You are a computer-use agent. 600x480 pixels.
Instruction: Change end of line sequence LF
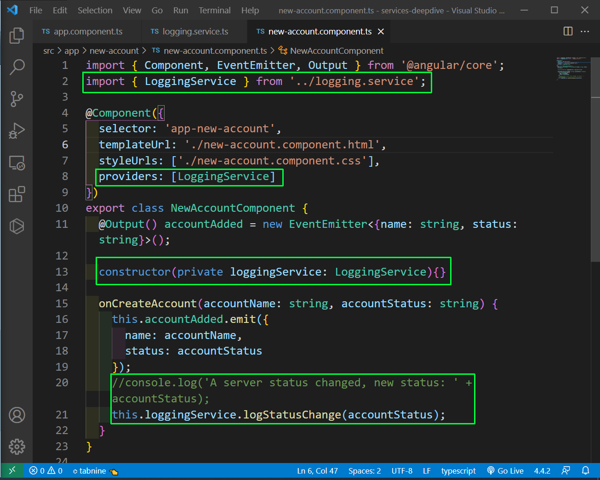click(x=427, y=471)
